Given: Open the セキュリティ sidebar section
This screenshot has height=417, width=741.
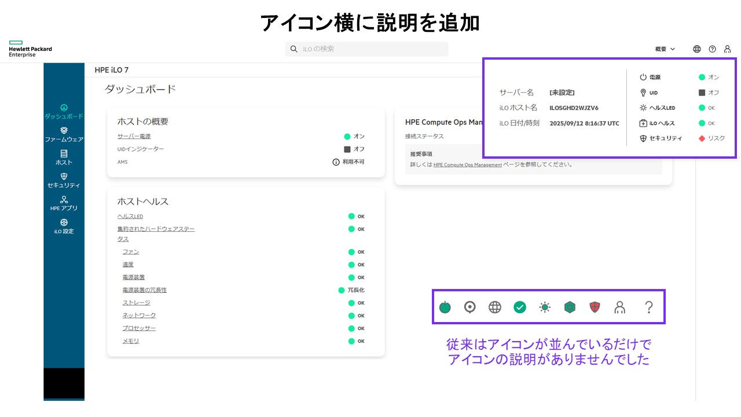Looking at the screenshot, I should click(64, 181).
